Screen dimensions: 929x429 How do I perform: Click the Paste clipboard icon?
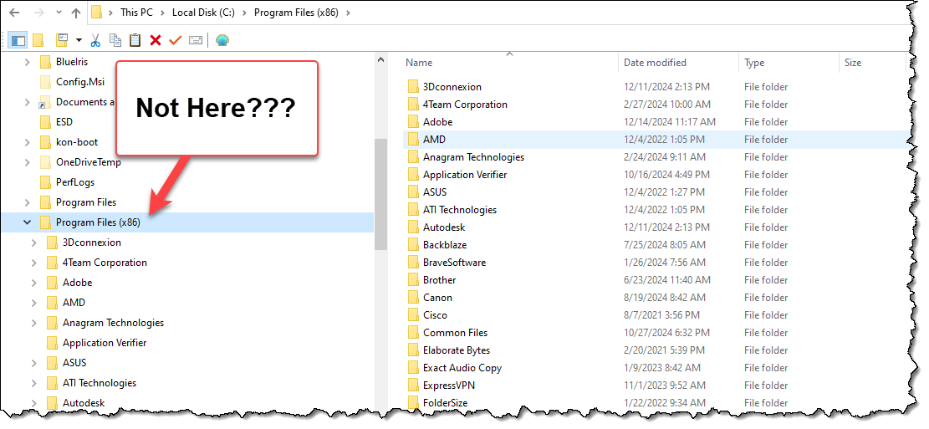(135, 40)
